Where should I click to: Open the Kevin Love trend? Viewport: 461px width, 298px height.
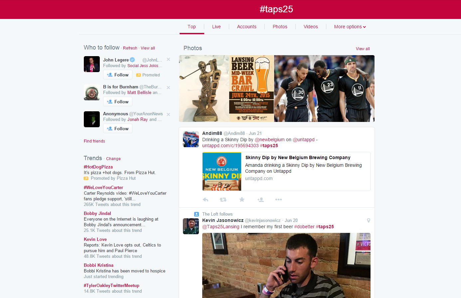(x=95, y=239)
